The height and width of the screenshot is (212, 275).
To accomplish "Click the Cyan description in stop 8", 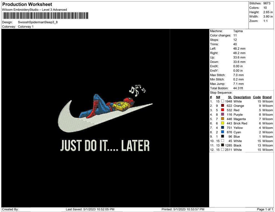I will coord(237,132).
